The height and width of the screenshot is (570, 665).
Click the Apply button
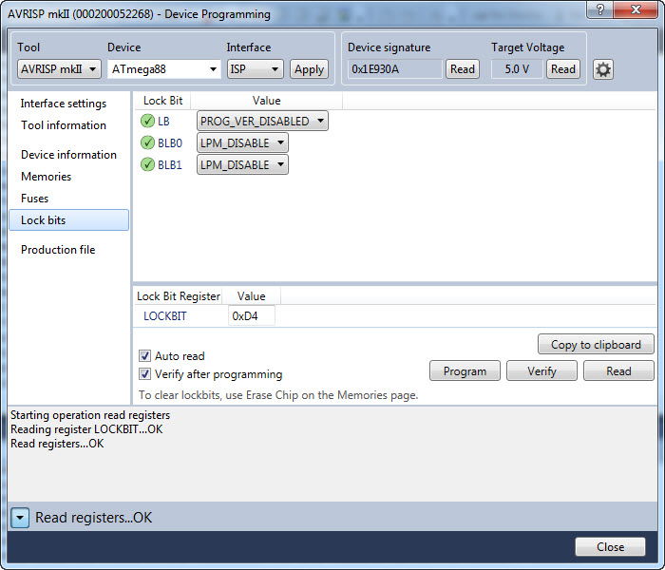pos(309,69)
